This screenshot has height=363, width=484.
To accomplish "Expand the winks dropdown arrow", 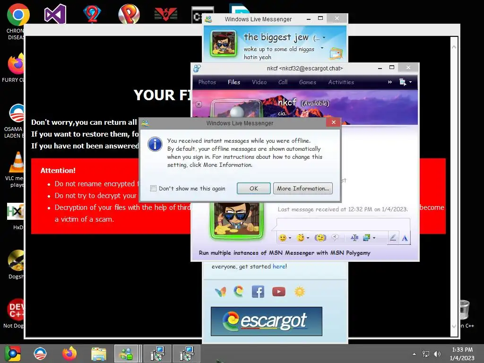I will (x=308, y=238).
